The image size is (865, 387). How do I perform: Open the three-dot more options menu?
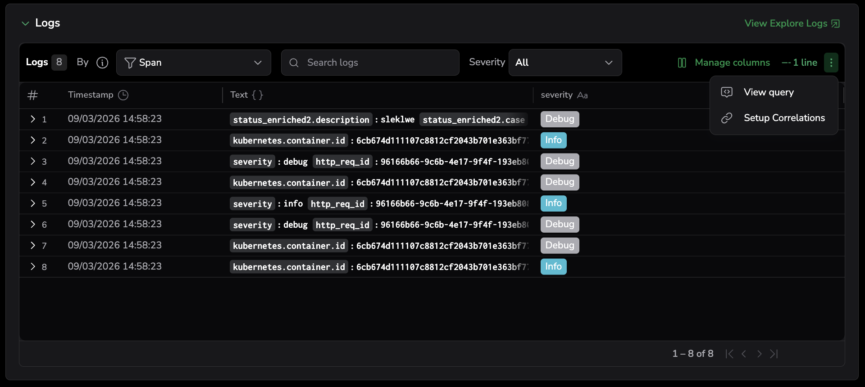coord(831,63)
